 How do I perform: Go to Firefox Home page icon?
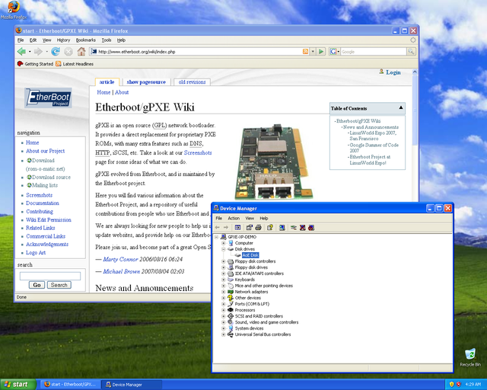(x=81, y=51)
